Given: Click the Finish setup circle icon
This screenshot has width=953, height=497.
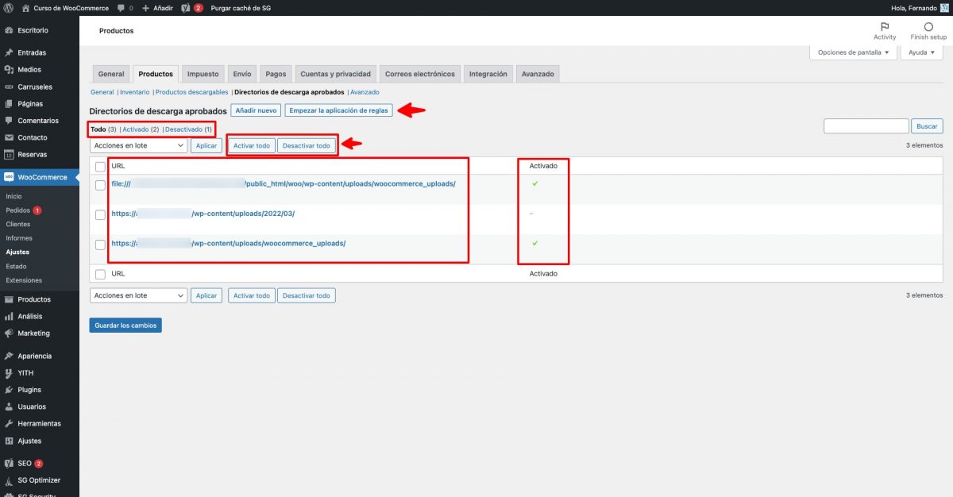Looking at the screenshot, I should 928,27.
